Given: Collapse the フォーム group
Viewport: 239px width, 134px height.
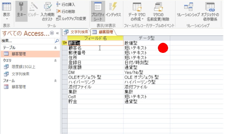Looking at the screenshot, I should click(x=56, y=81).
